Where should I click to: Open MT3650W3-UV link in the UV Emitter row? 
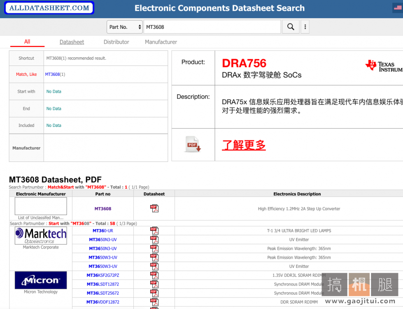(x=103, y=266)
